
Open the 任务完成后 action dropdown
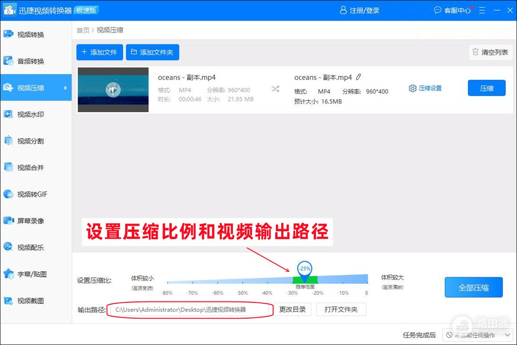[x=478, y=335]
